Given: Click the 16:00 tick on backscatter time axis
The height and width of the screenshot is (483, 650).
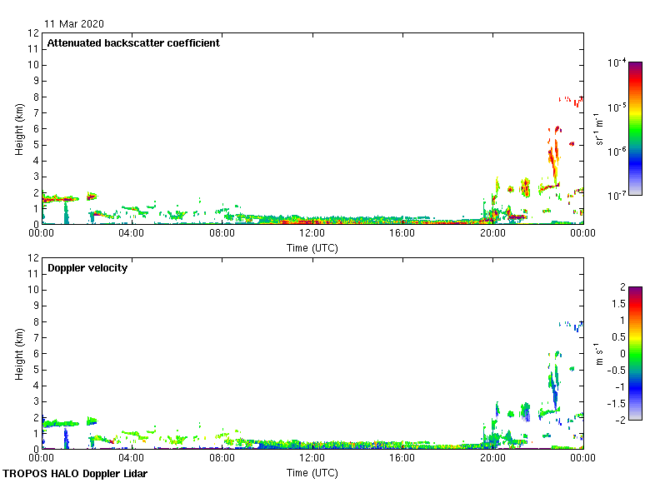Looking at the screenshot, I should pyautogui.click(x=402, y=234).
